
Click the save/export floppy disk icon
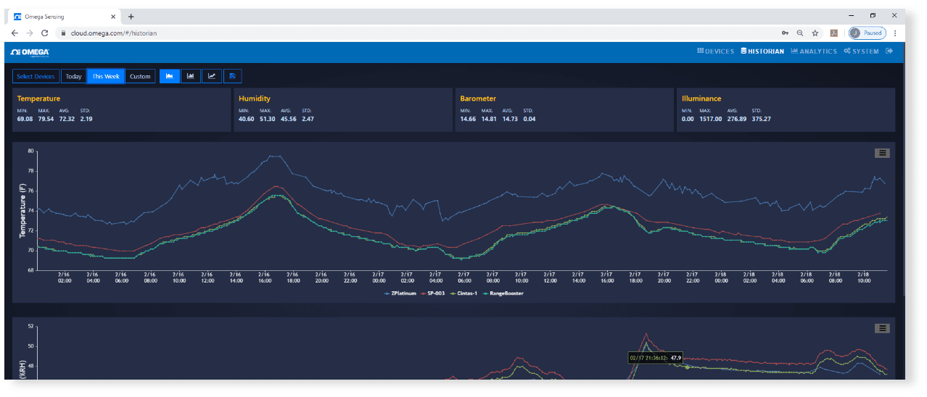[232, 76]
